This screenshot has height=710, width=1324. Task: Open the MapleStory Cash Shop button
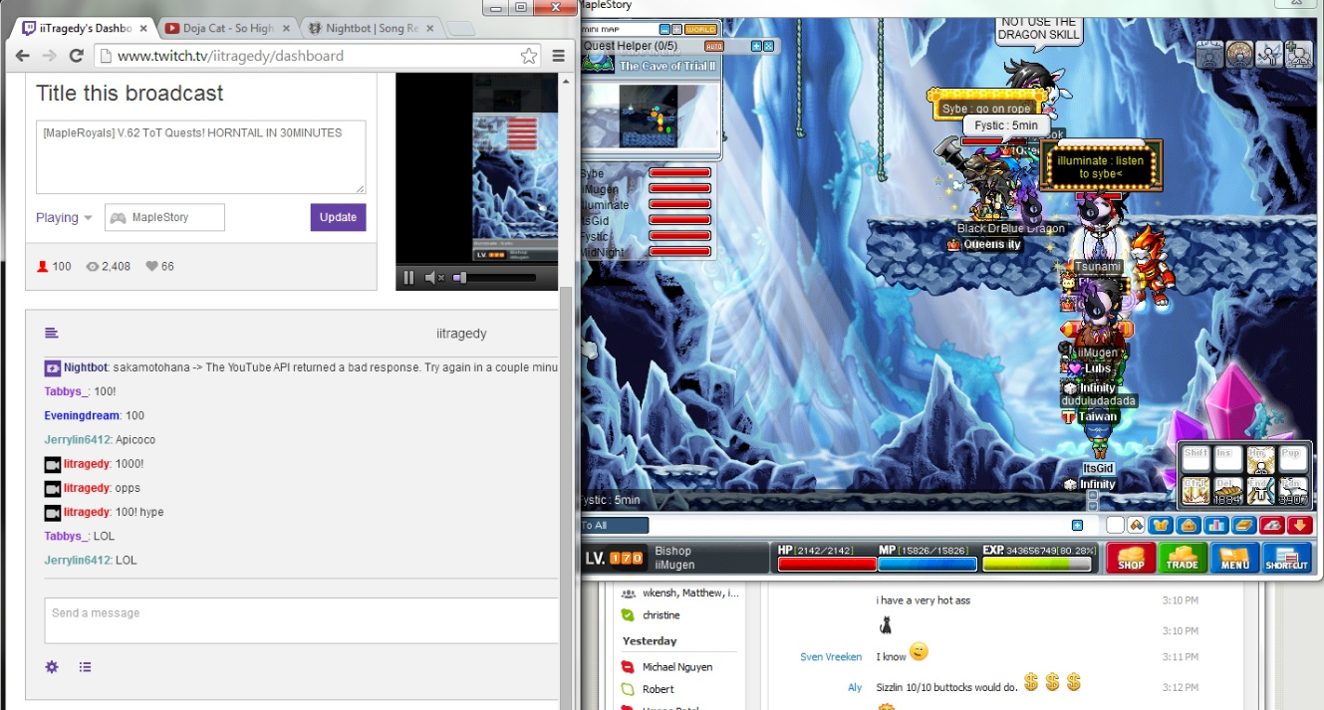click(1131, 558)
